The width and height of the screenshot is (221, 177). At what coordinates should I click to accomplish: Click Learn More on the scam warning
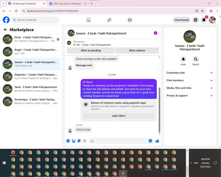point(118,116)
